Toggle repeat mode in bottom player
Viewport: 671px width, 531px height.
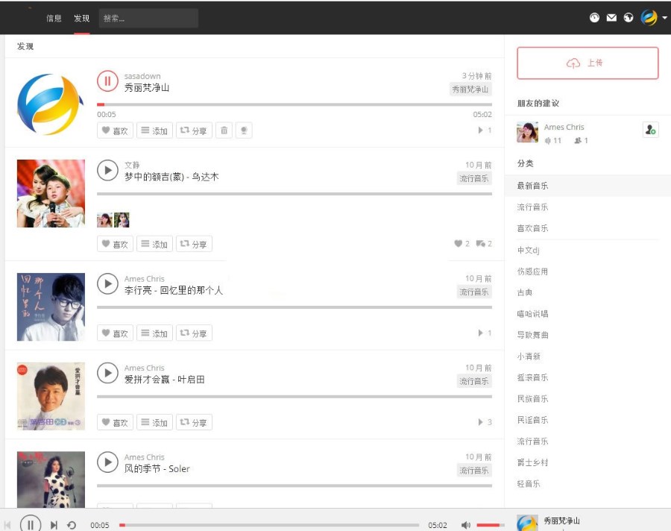point(72,524)
